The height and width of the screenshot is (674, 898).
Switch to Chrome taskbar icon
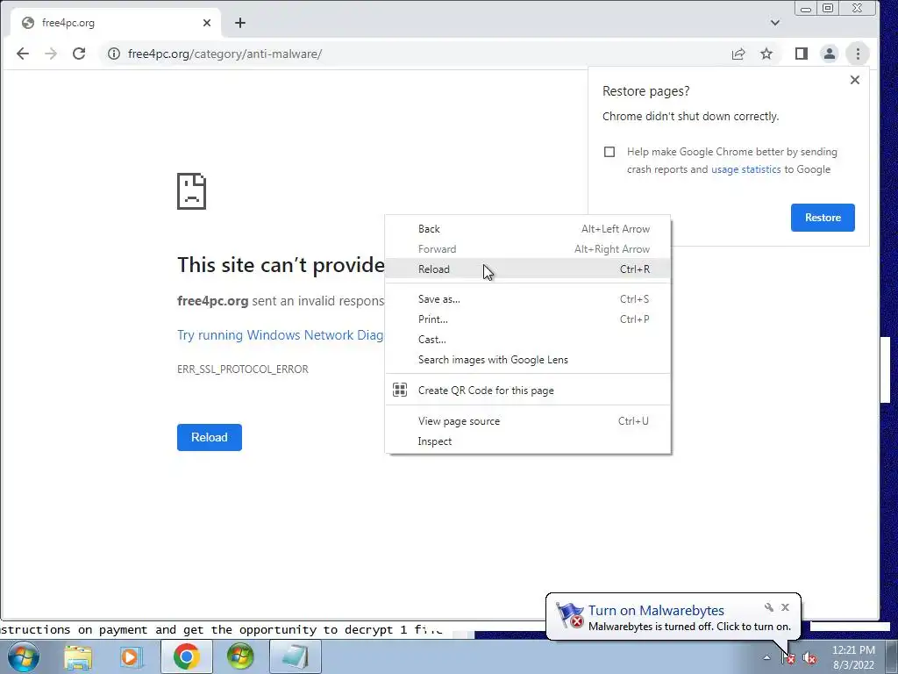tap(187, 656)
